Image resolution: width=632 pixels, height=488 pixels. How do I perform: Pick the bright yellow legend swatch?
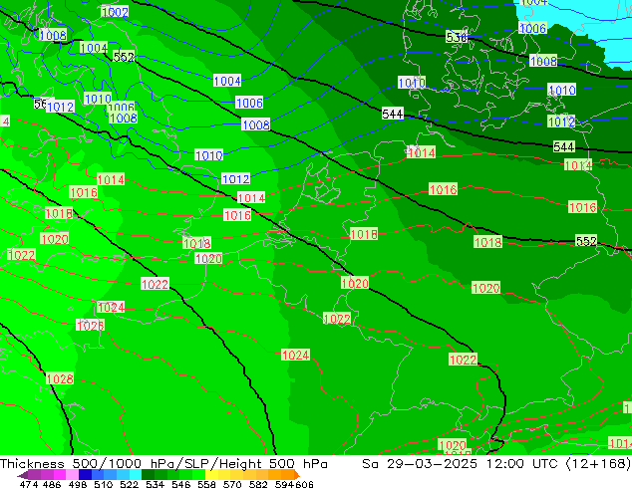tap(211, 474)
